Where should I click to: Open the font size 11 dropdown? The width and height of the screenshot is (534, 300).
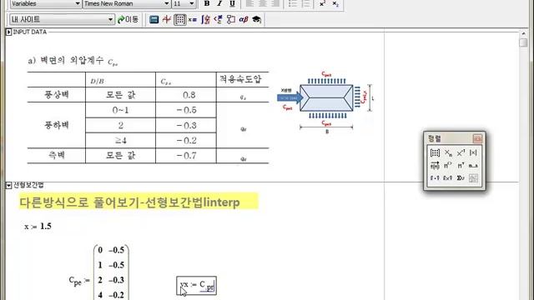pos(192,3)
